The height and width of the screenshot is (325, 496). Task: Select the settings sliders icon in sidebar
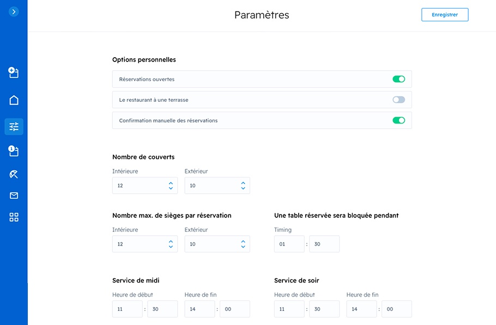(14, 127)
